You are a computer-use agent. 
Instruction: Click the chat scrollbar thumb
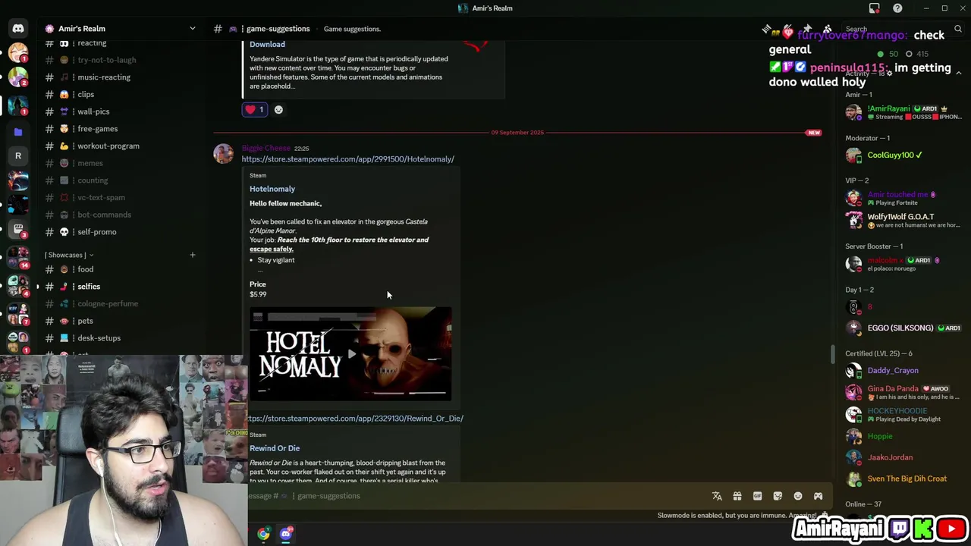[832, 354]
